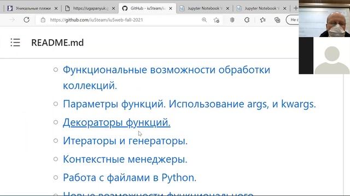This screenshot has height=196, width=350.
Task: Close the second Jupyter Notebook tab
Action: pyautogui.click(x=284, y=9)
